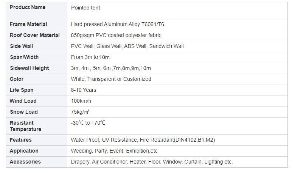Select the "From 3m to 10m" value
This screenshot has width=295, height=173.
(x=89, y=57)
